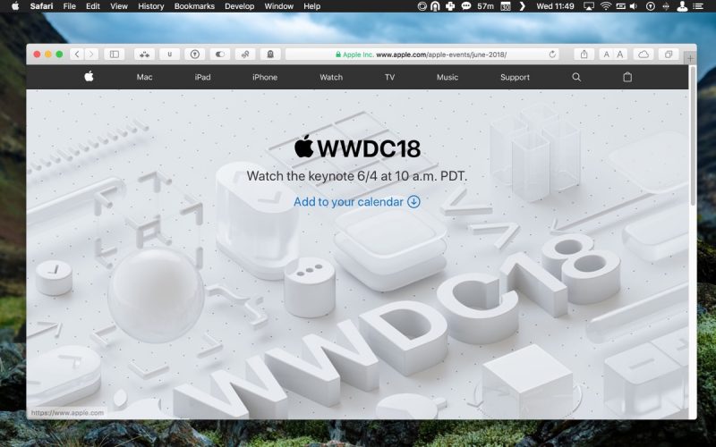The height and width of the screenshot is (447, 716).
Task: Open the Music section on apple.com
Action: click(447, 77)
